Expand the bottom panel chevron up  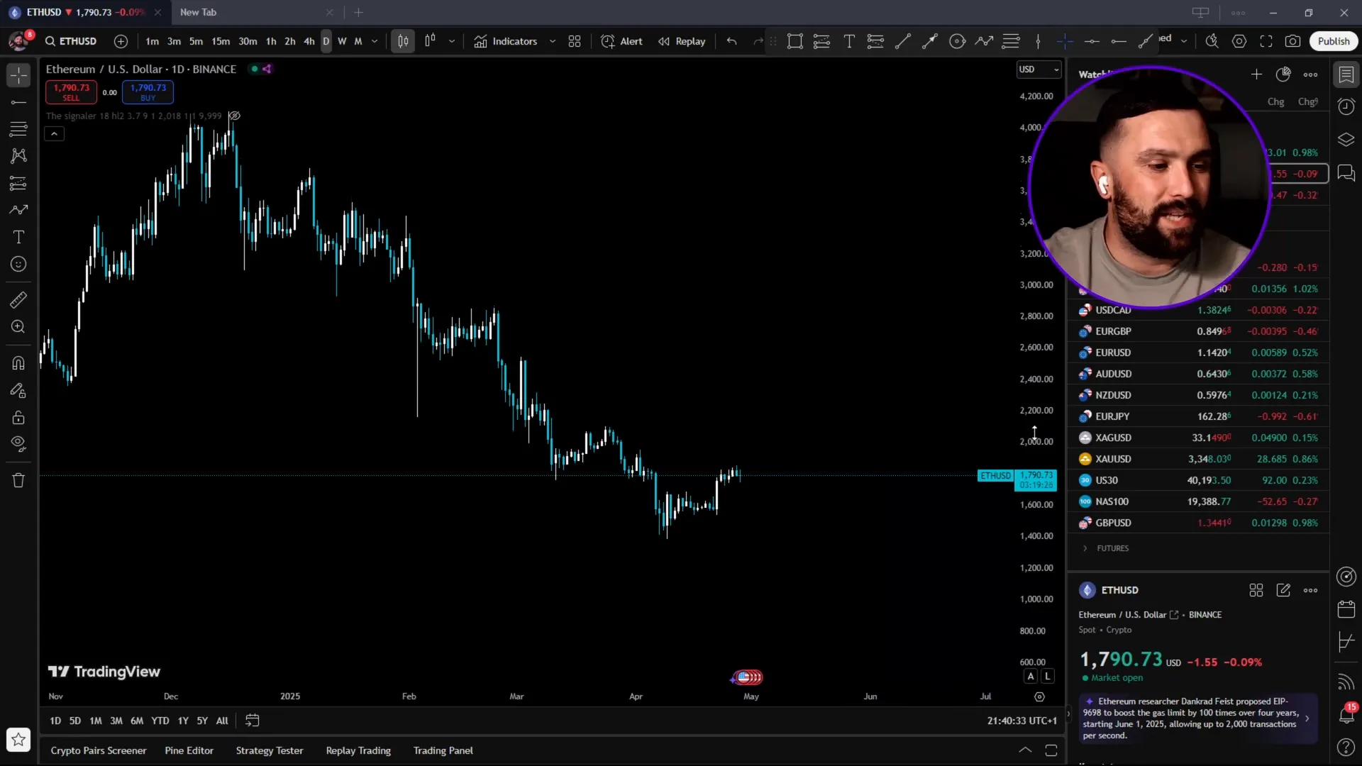[x=1025, y=750]
